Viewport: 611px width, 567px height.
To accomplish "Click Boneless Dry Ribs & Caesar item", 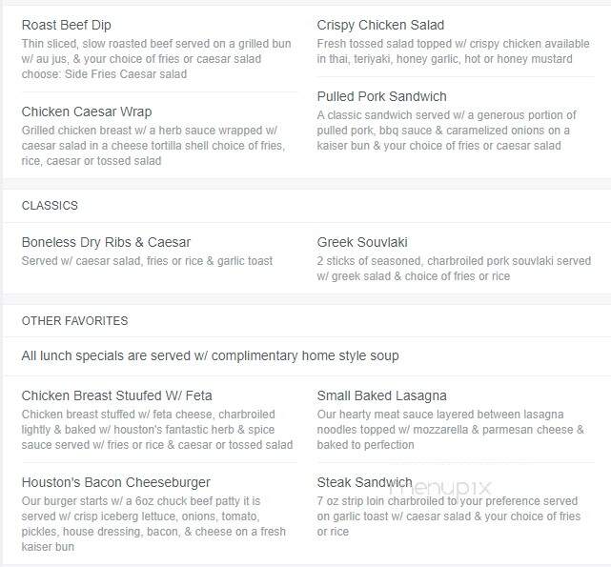I will tap(106, 242).
